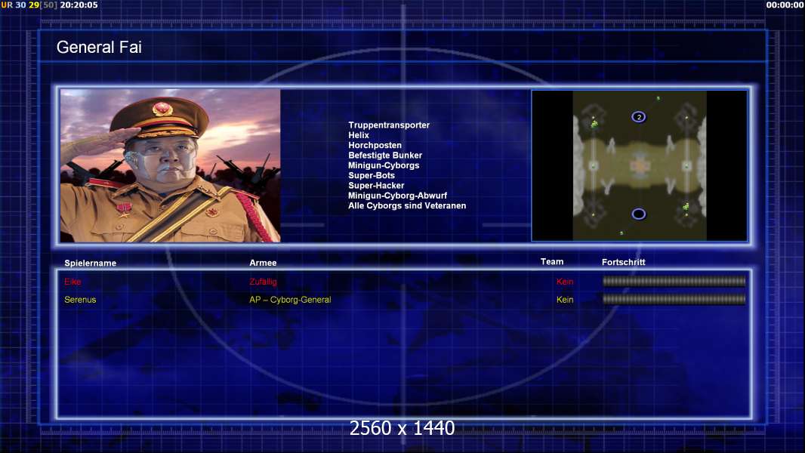The height and width of the screenshot is (453, 805).
Task: Select the empty start position circle on map
Action: point(639,214)
